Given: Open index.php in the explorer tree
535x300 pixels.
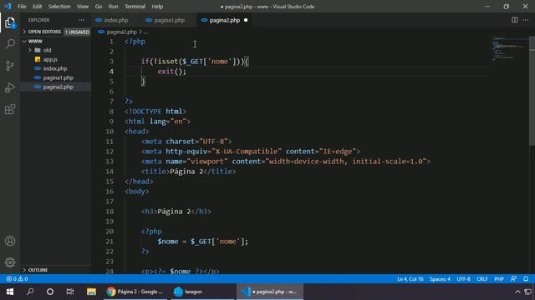Looking at the screenshot, I should (56, 68).
